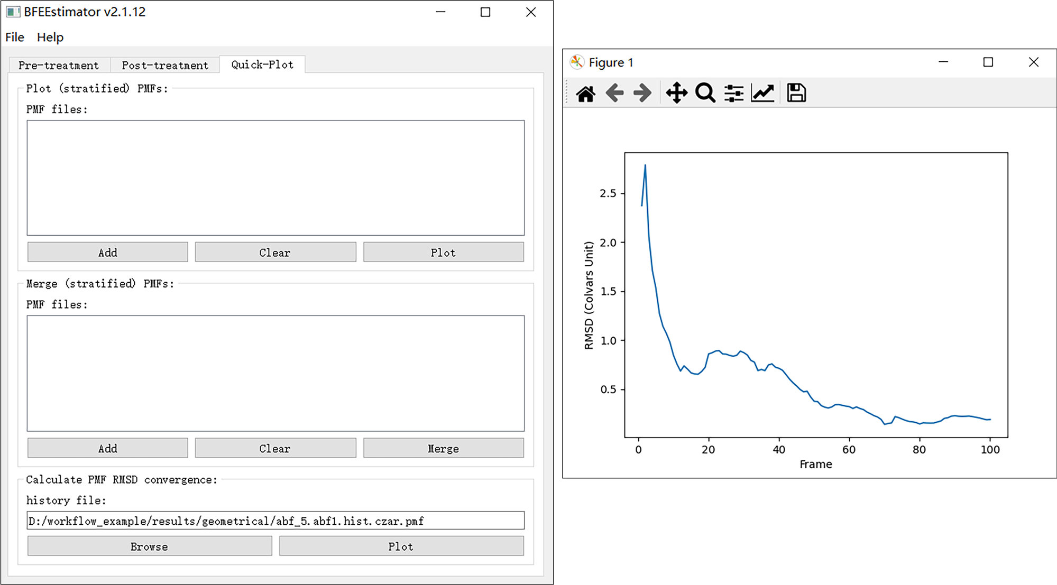Clear the Plot PMFs file list
The image size is (1057, 585).
pyautogui.click(x=275, y=252)
